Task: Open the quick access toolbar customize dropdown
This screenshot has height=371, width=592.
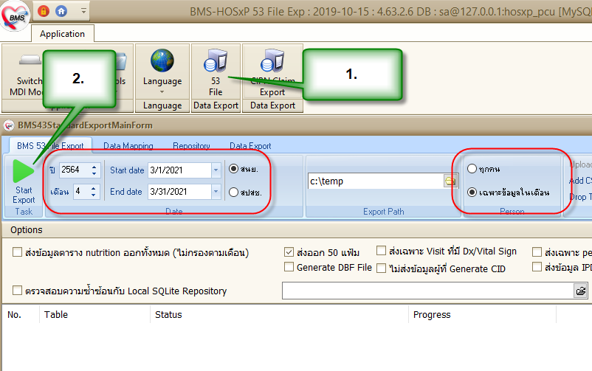Action: (x=84, y=11)
